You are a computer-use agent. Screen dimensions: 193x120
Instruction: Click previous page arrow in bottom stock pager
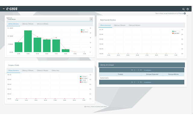(135, 82)
